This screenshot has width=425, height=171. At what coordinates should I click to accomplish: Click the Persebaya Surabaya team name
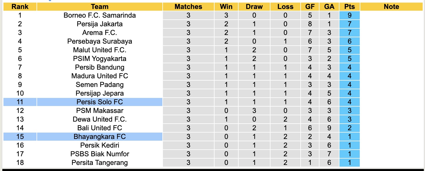coord(99,41)
